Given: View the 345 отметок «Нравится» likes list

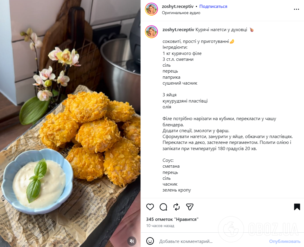Looking at the screenshot, I should pyautogui.click(x=172, y=219).
